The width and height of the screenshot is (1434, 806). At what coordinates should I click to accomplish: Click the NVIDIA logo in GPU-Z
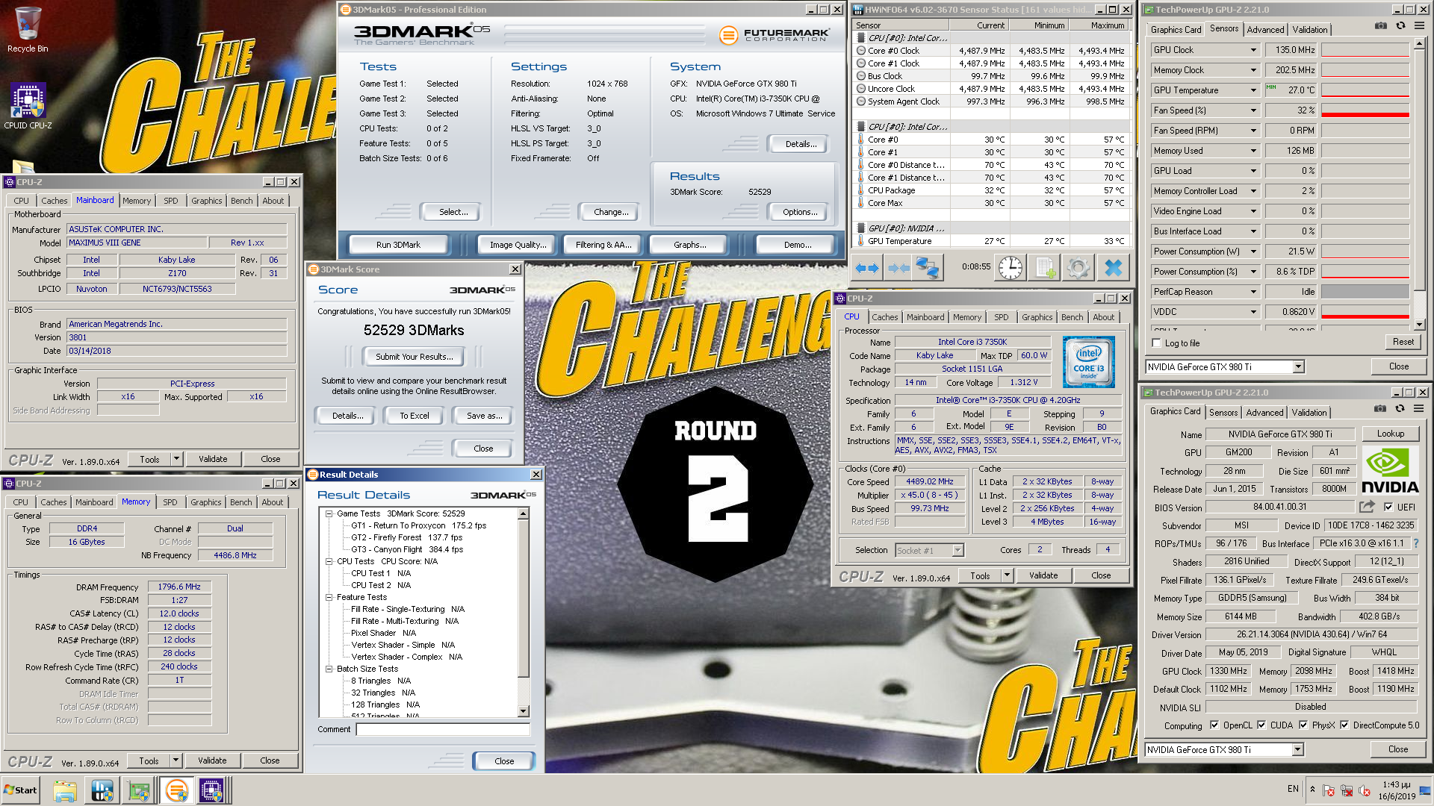pyautogui.click(x=1389, y=470)
